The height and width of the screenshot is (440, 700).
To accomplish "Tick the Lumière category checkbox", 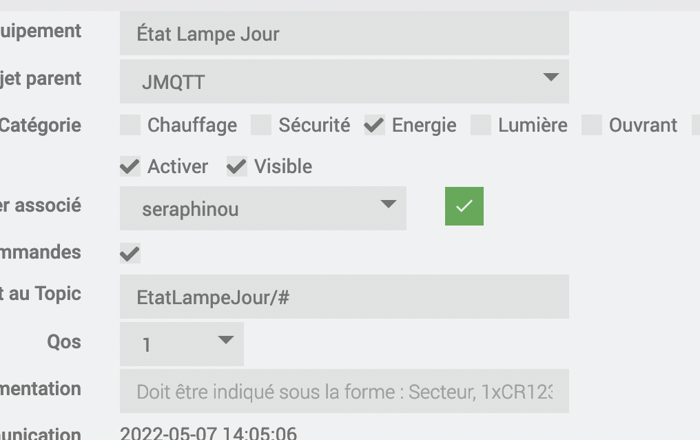I will (x=481, y=125).
